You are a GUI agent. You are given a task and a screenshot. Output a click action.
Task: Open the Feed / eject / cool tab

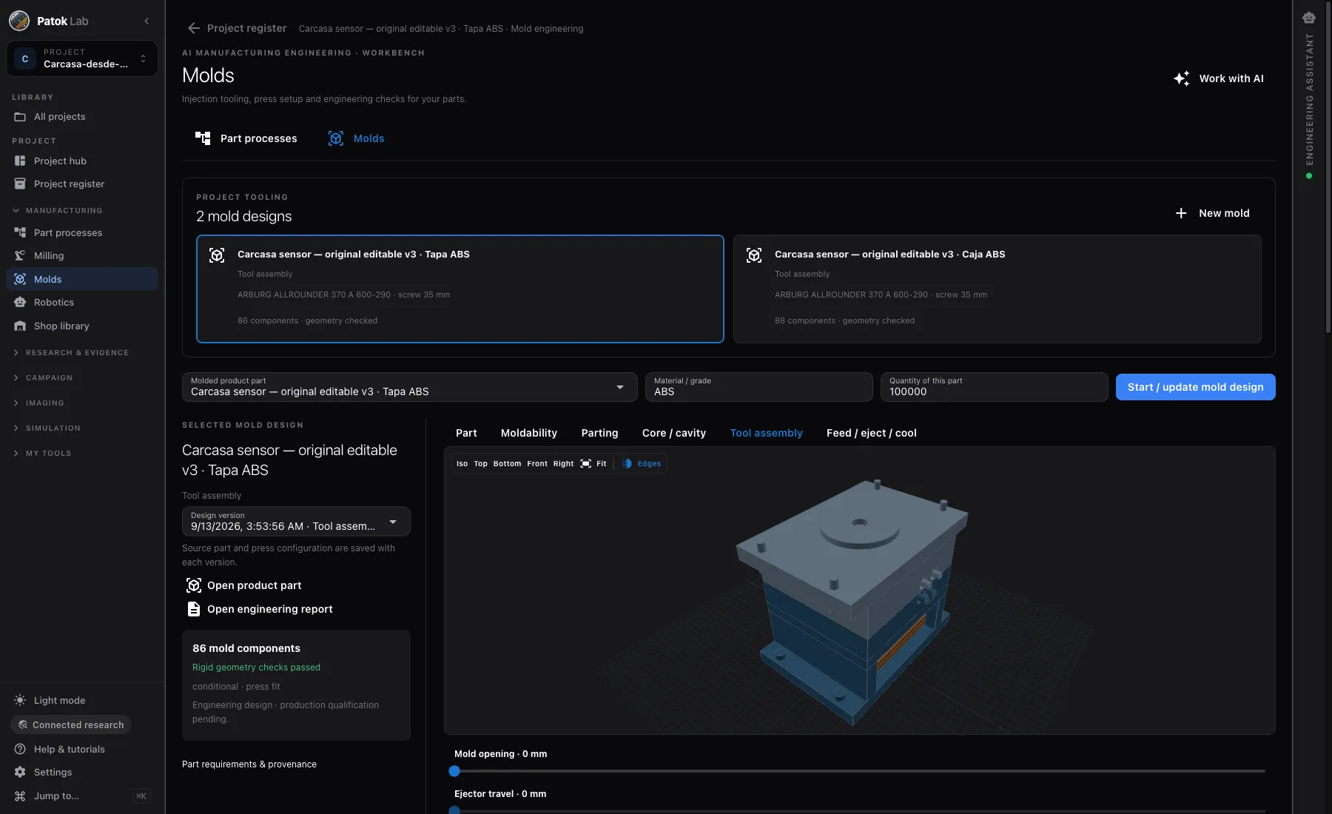[x=872, y=433]
